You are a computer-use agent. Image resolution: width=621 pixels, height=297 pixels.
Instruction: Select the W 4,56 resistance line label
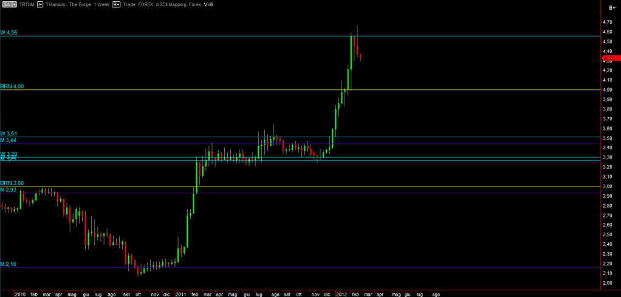coord(12,33)
